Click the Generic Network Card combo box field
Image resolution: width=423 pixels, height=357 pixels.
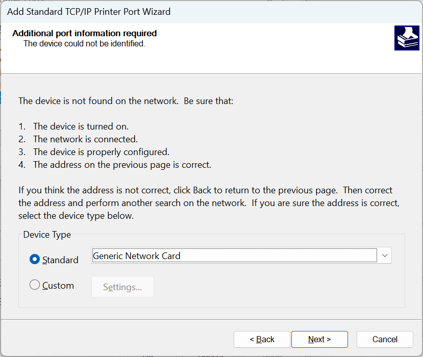pyautogui.click(x=234, y=256)
